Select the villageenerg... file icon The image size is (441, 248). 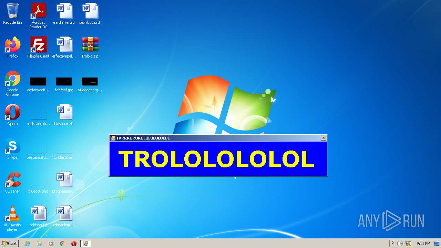coord(90,84)
